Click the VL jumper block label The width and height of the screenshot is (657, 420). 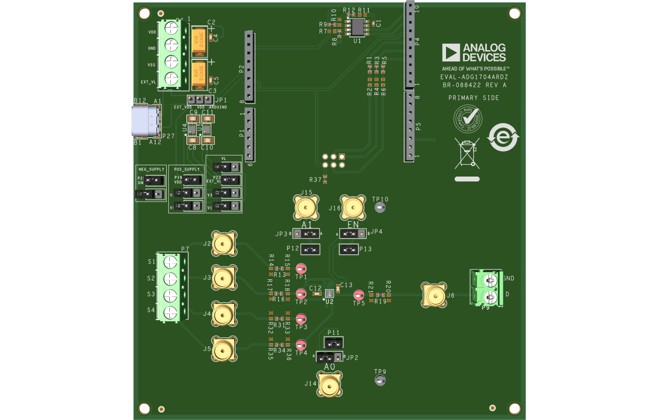pyautogui.click(x=224, y=159)
